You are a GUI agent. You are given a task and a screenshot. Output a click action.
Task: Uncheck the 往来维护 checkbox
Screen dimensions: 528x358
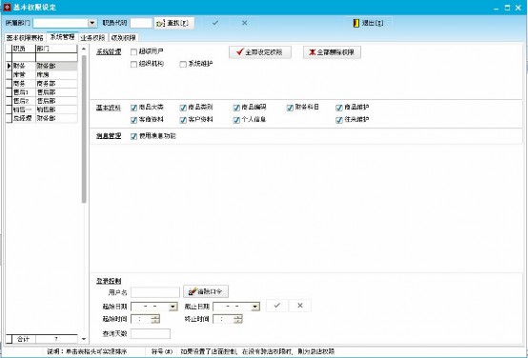pyautogui.click(x=339, y=120)
